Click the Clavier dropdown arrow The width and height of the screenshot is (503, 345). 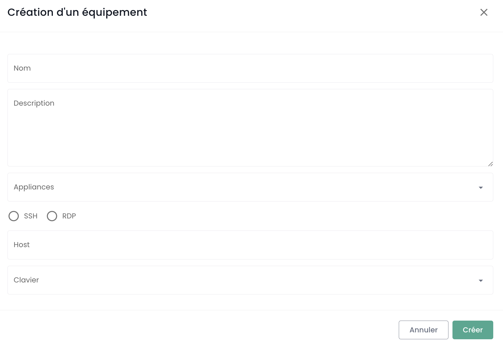pos(481,280)
